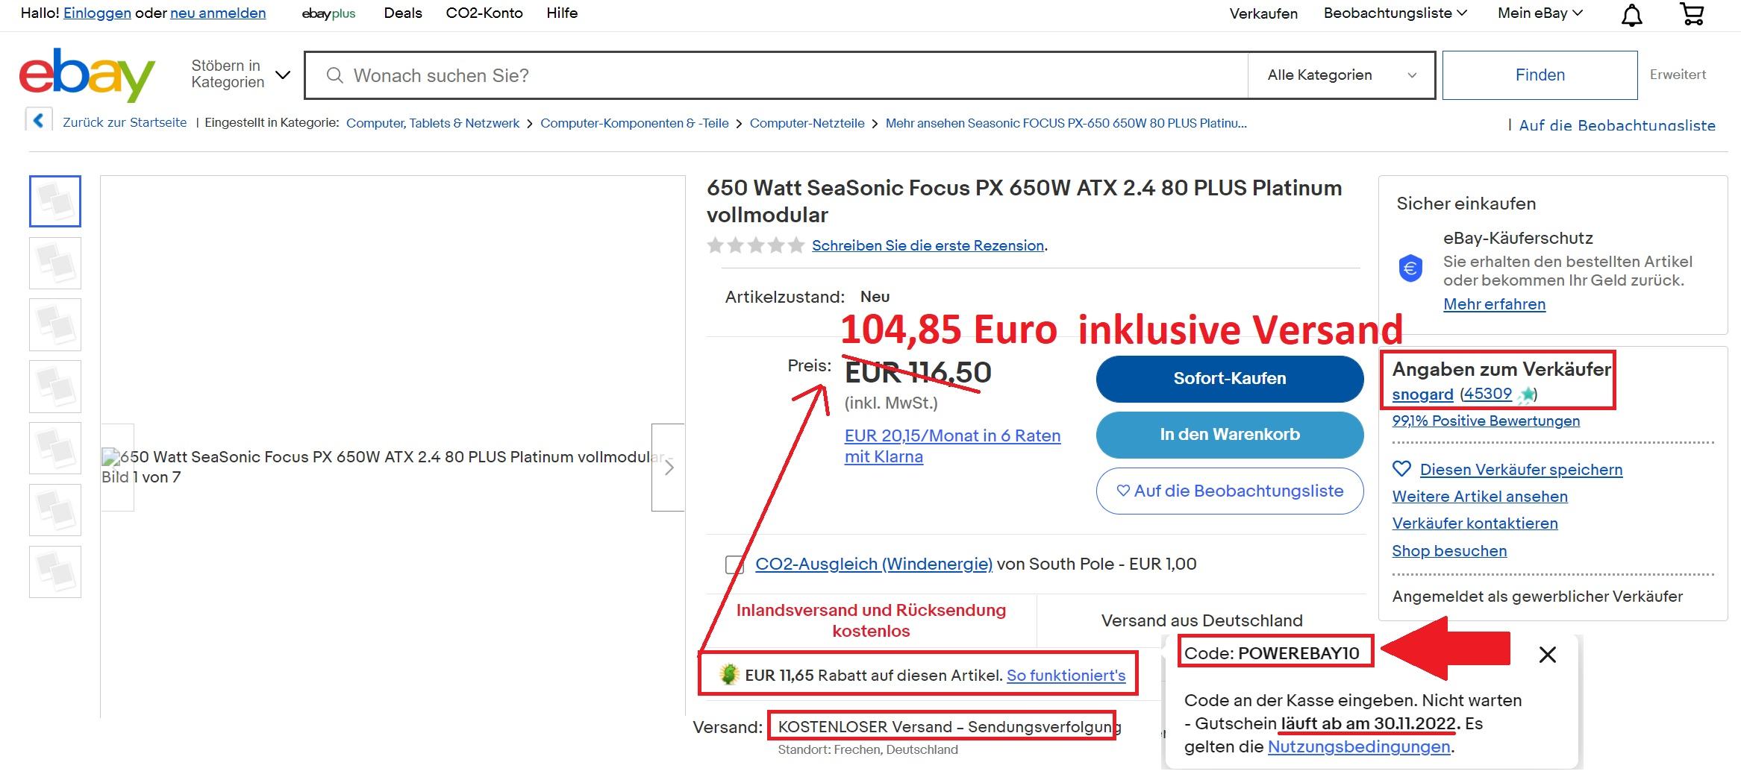1741x777 pixels.
Task: Click the Auf die Beobachtungsliste outlined button
Action: coord(1230,491)
